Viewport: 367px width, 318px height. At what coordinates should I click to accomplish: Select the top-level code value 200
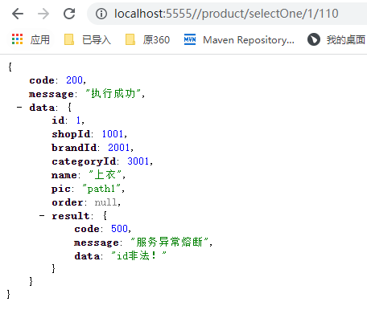74,80
